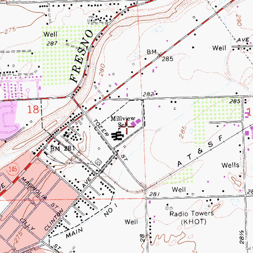
Task: Click the purple building beside Millview School
Action: (x=136, y=123)
